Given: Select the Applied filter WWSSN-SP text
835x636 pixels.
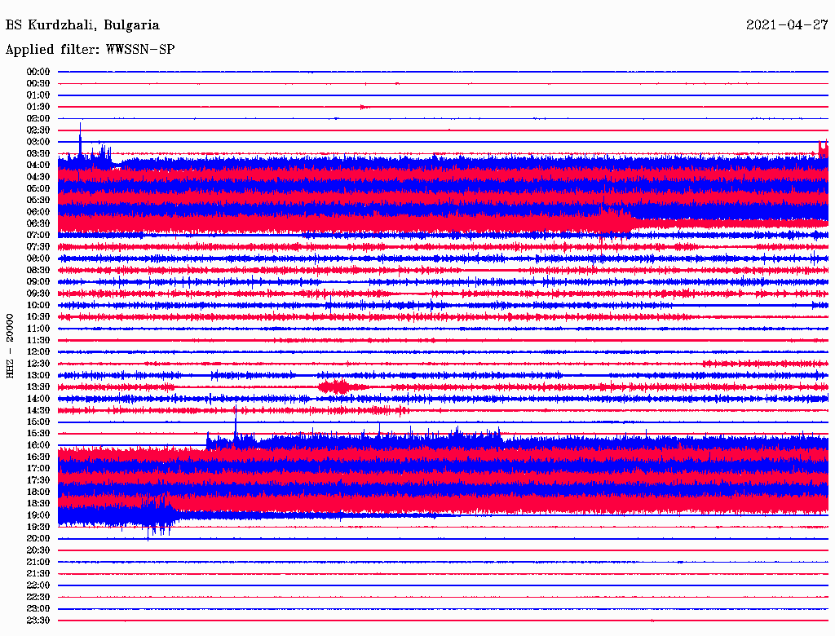Looking at the screenshot, I should pos(90,50).
